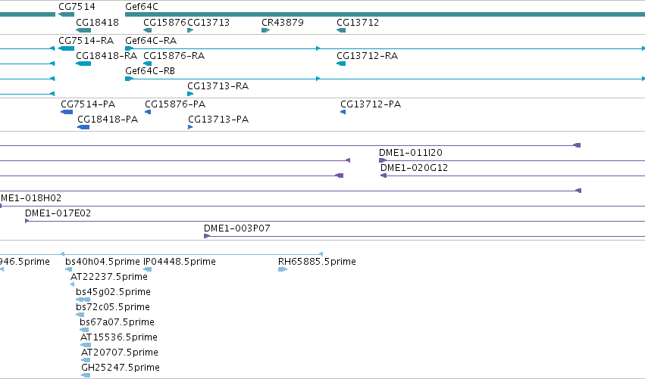Select the DME1-011I20 purple start arrow
Image resolution: width=645 pixels, height=379 pixels.
(x=383, y=160)
